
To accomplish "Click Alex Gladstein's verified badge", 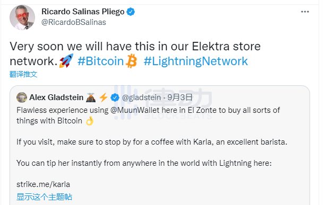I will pyautogui.click(x=115, y=97).
